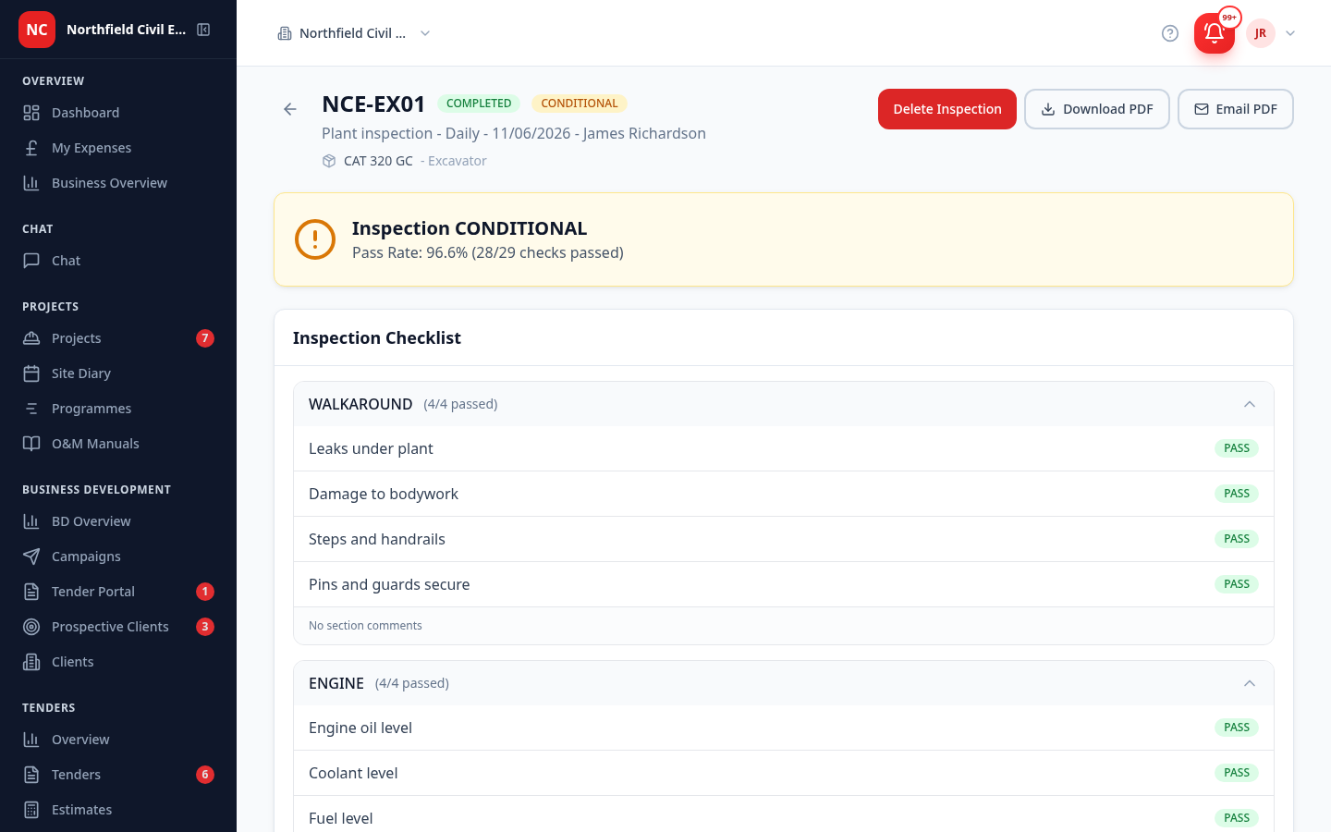Image resolution: width=1331 pixels, height=832 pixels.
Task: Collapse the sidebar panel icon
Action: [203, 30]
